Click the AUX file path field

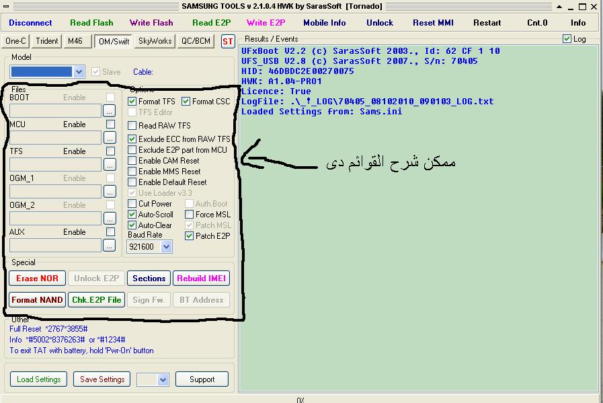click(55, 245)
